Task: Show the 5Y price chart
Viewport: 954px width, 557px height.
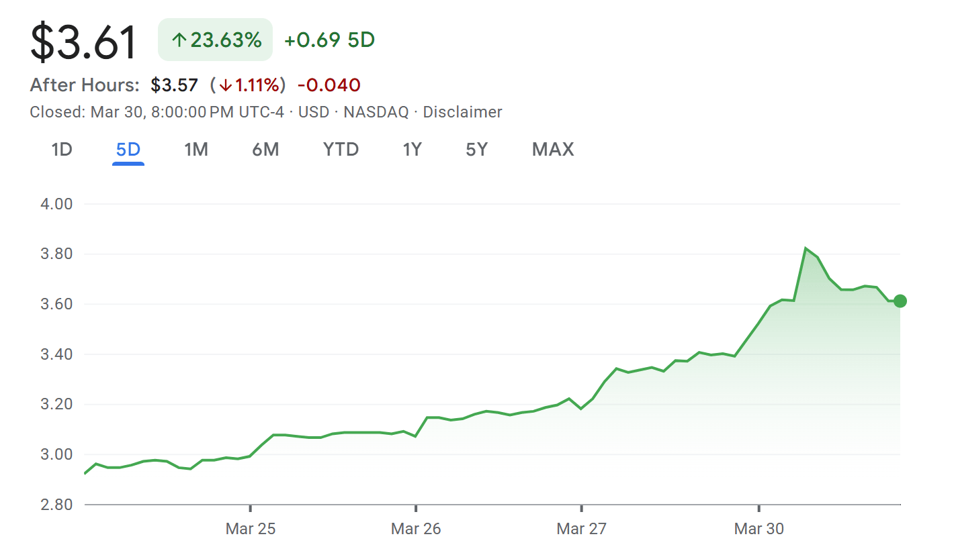Action: click(476, 149)
